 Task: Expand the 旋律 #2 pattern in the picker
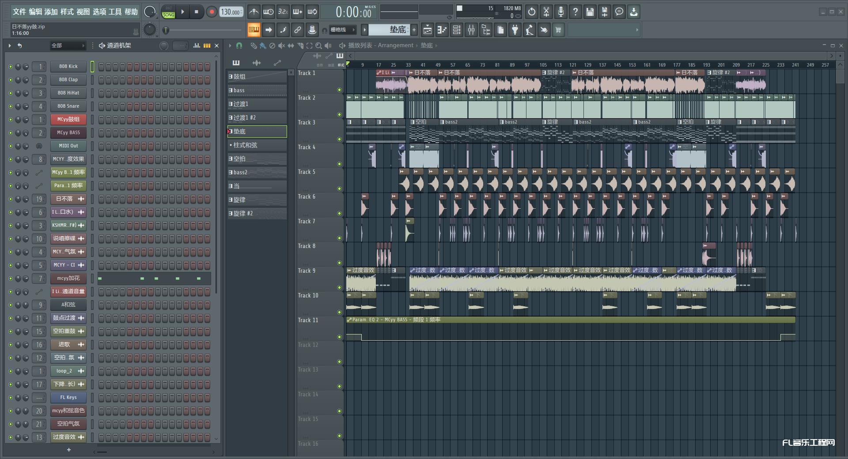pos(231,213)
